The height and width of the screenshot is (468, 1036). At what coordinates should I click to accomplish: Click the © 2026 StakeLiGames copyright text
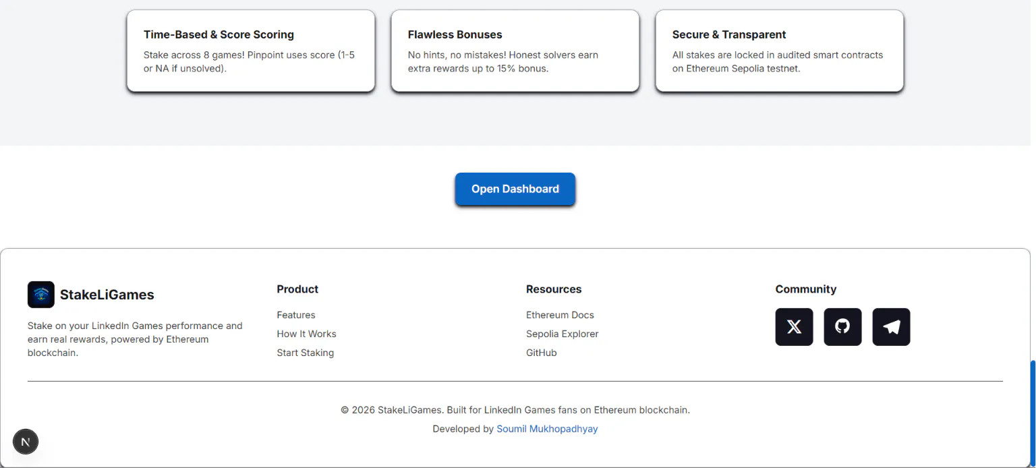(x=515, y=410)
